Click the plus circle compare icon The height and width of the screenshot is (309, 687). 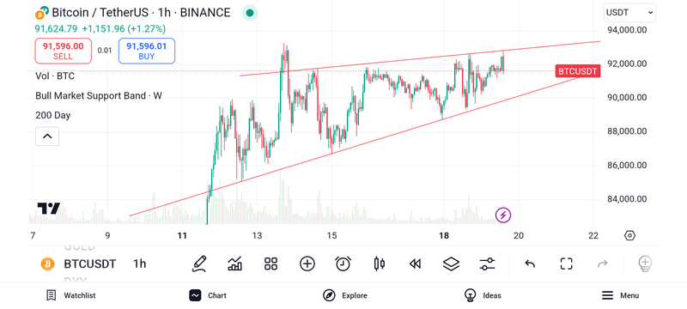tap(307, 264)
